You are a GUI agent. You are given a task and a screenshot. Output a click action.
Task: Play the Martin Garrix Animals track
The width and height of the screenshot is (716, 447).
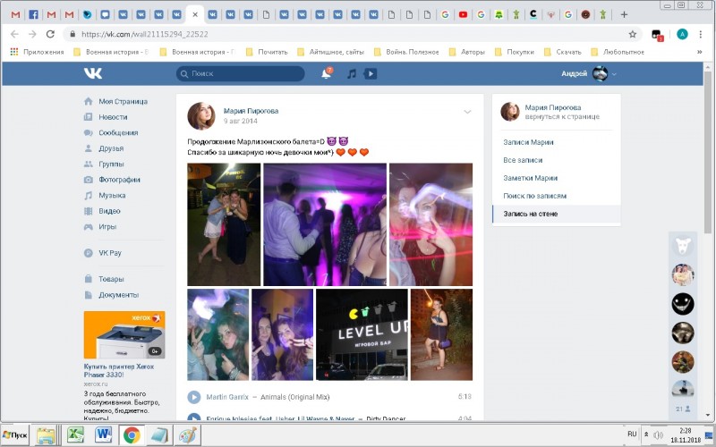[x=194, y=397]
